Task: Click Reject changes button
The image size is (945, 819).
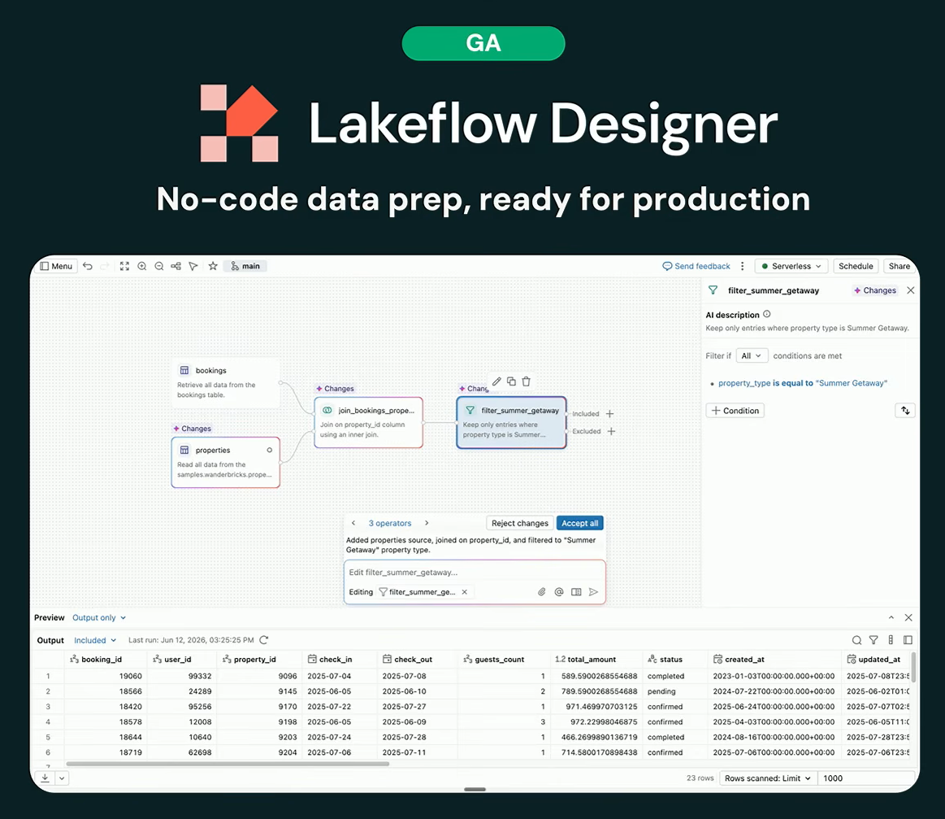Action: pos(519,523)
